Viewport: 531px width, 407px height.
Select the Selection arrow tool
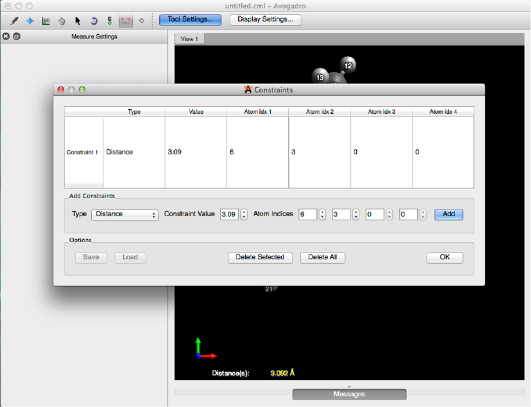pos(78,20)
